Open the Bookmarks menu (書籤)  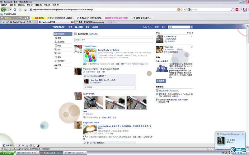(x=38, y=5)
